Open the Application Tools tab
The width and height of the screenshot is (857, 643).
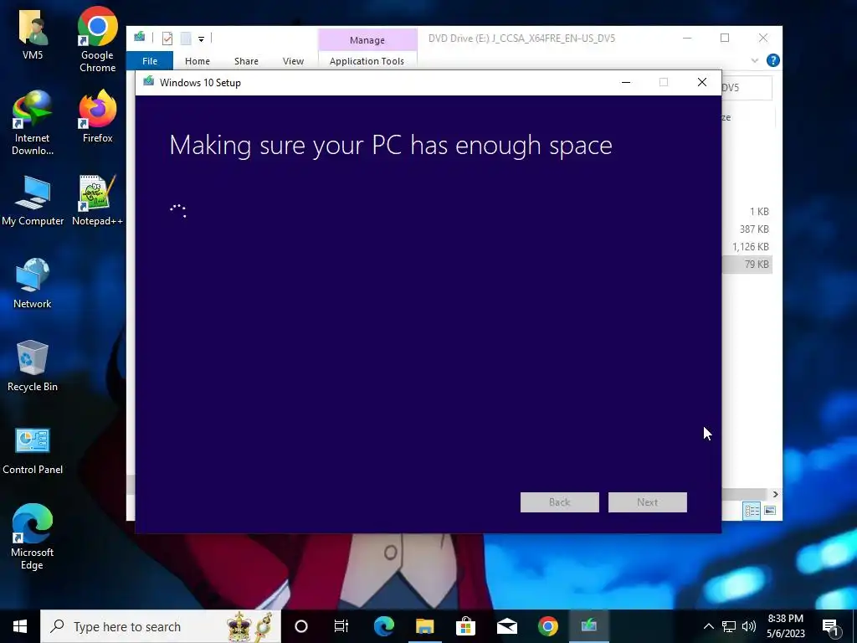367,60
